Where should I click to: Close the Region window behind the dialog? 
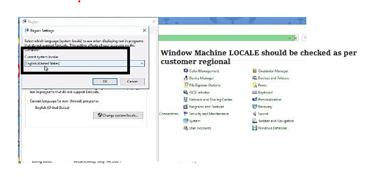pyautogui.click(x=154, y=22)
